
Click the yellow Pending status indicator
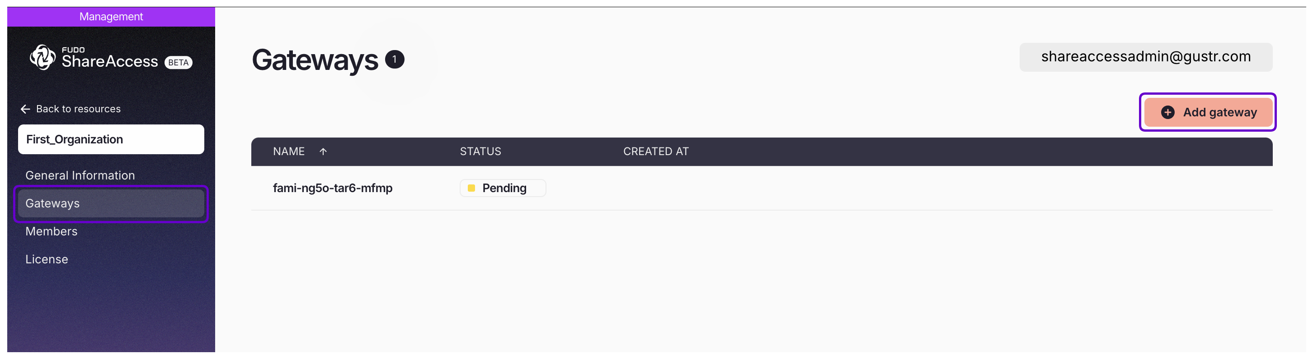tap(471, 188)
